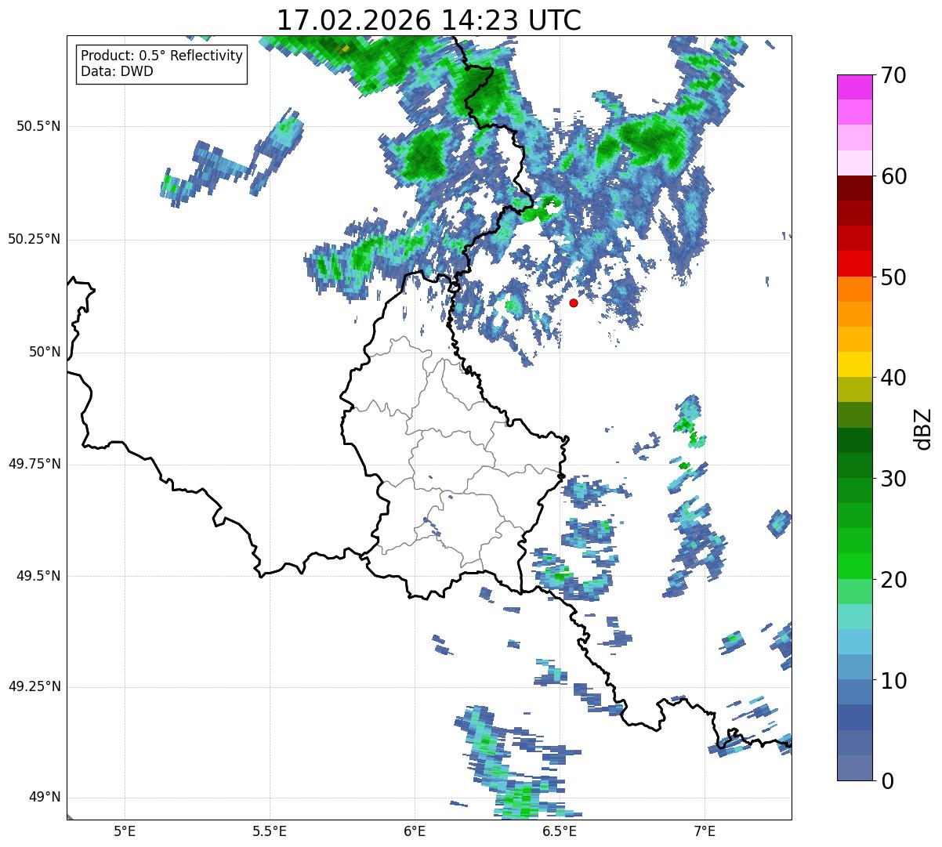Image resolution: width=942 pixels, height=847 pixels.
Task: Click the colorbar '60' tick label
Action: click(892, 176)
